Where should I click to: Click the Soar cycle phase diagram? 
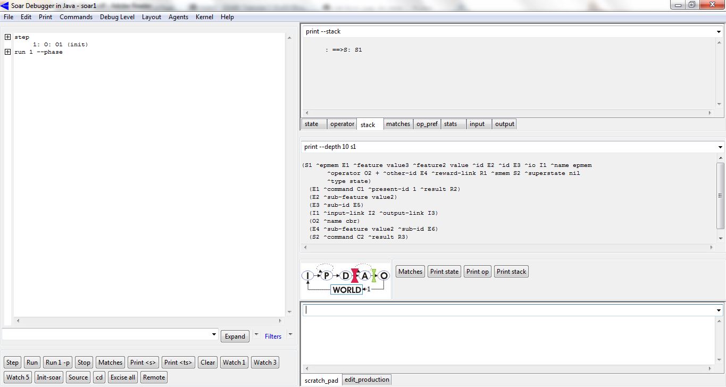346,280
